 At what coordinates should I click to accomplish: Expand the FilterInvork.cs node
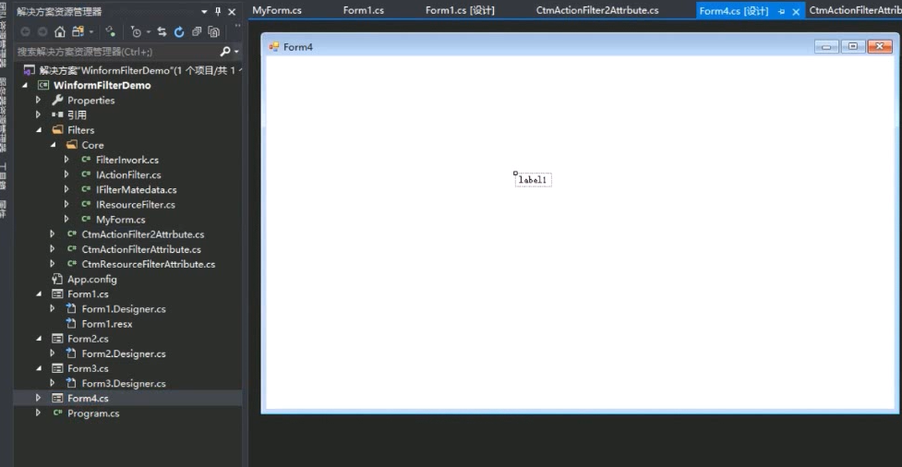coord(66,160)
